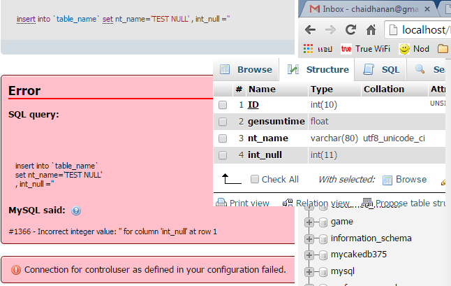
Task: Open MySQL said help icon
Action: click(x=76, y=210)
